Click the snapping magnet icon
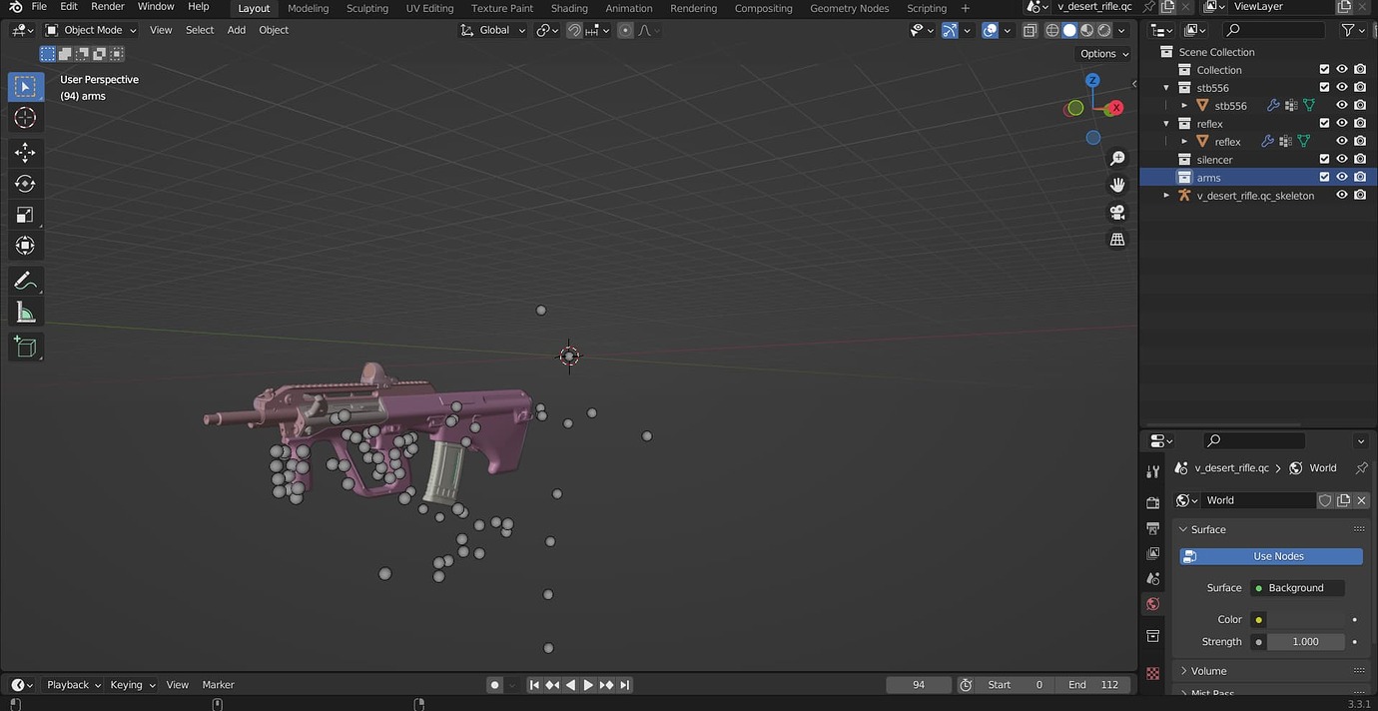Screen dimensions: 1378x711 (574, 30)
